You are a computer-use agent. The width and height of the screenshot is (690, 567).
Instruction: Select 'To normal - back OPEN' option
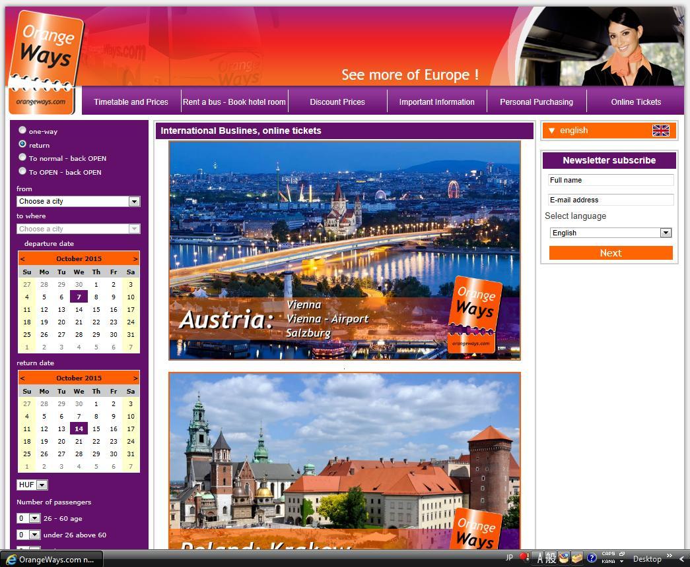tap(23, 158)
